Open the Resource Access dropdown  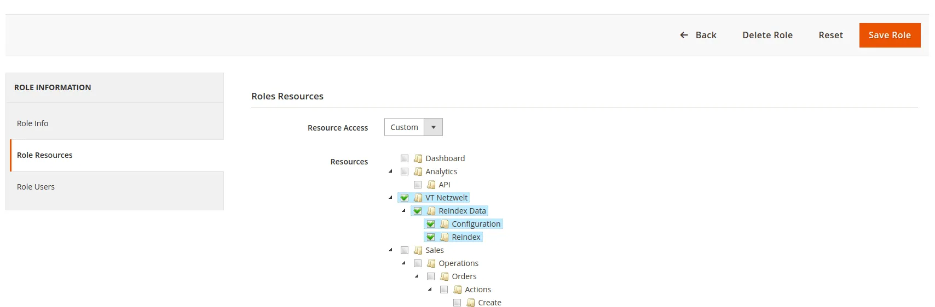coord(413,127)
